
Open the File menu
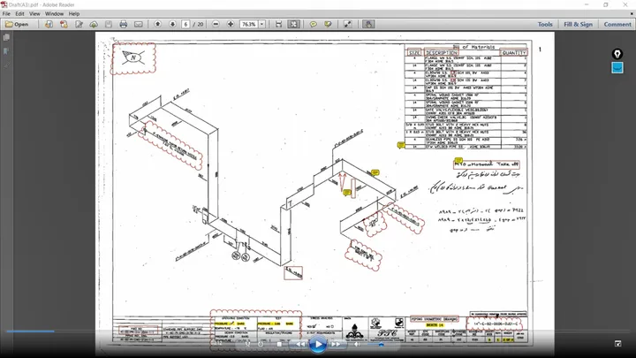point(6,14)
